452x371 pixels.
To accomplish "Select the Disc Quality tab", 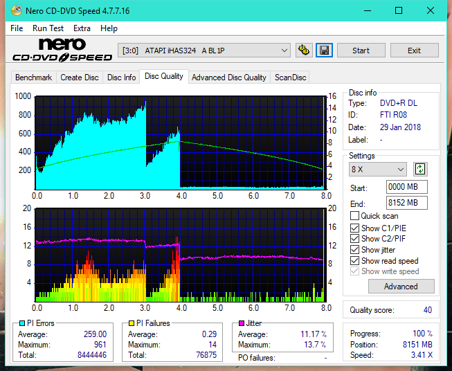I will 164,76.
